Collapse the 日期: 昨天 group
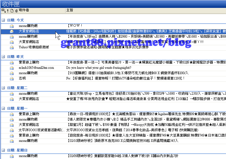Image resolution: width=226 pixels, height=159 pixels. coord(3,57)
